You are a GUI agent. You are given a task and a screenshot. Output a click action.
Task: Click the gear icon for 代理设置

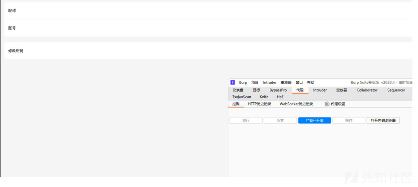coord(327,104)
